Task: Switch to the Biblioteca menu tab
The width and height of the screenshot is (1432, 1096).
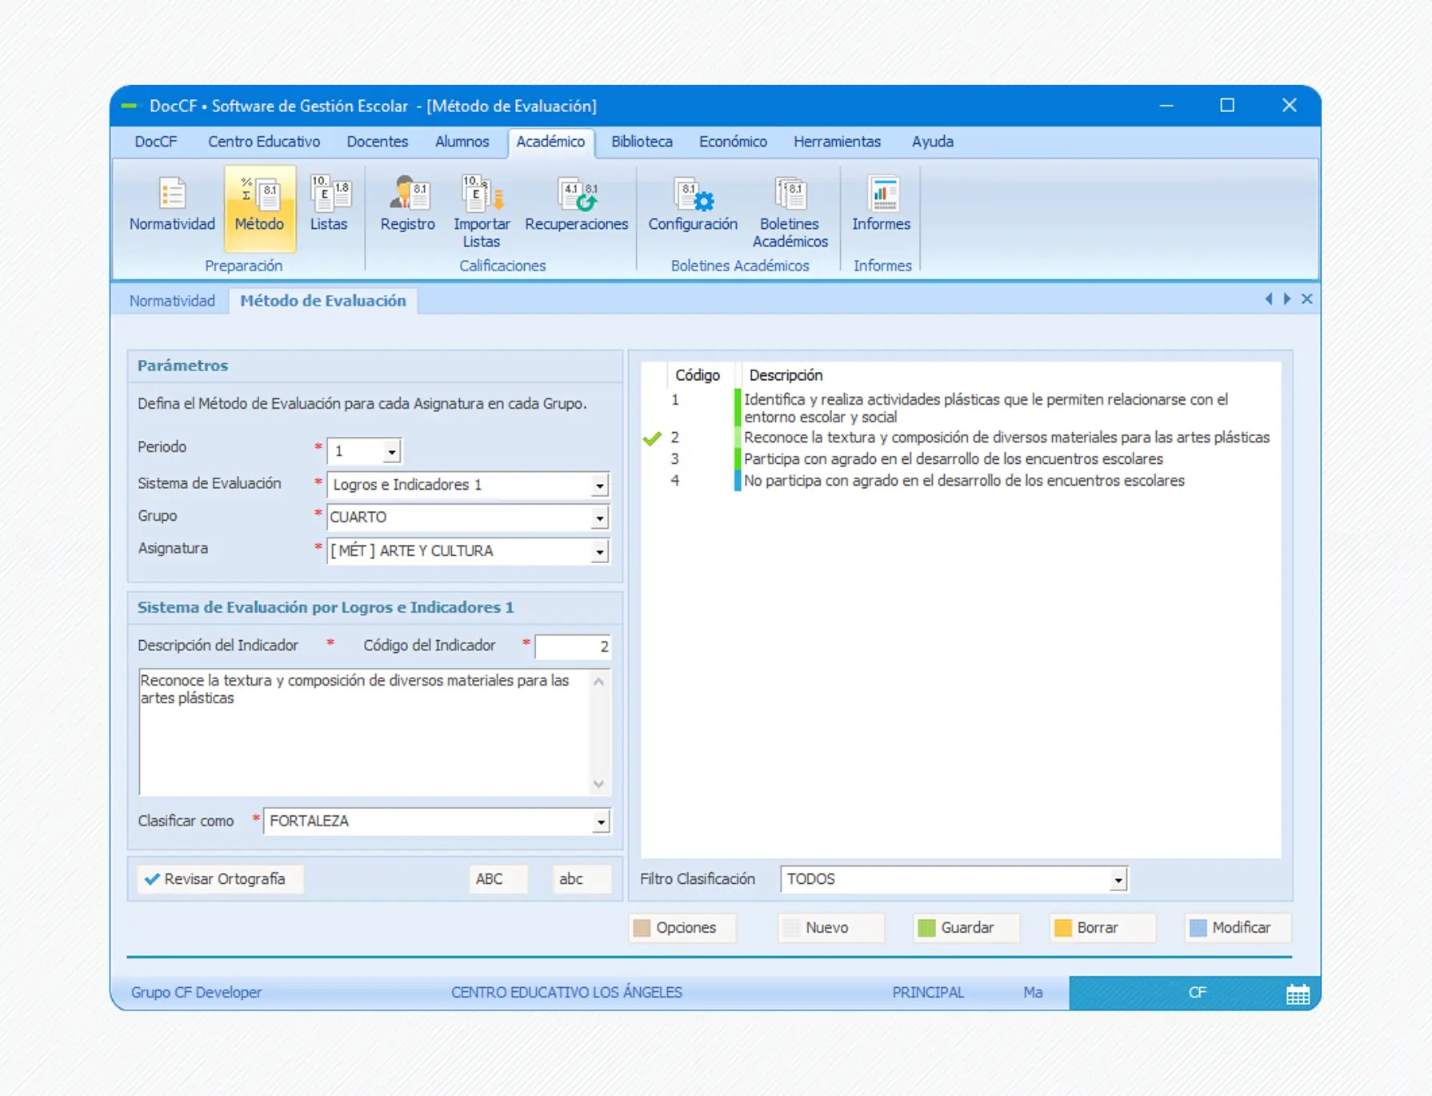Action: pos(642,142)
